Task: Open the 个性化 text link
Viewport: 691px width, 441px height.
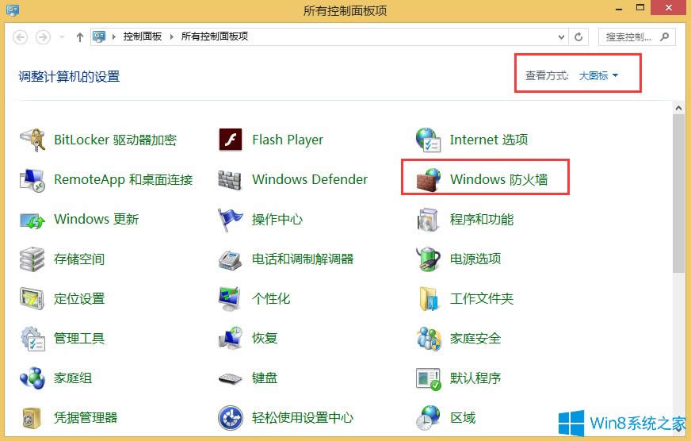Action: 271,298
